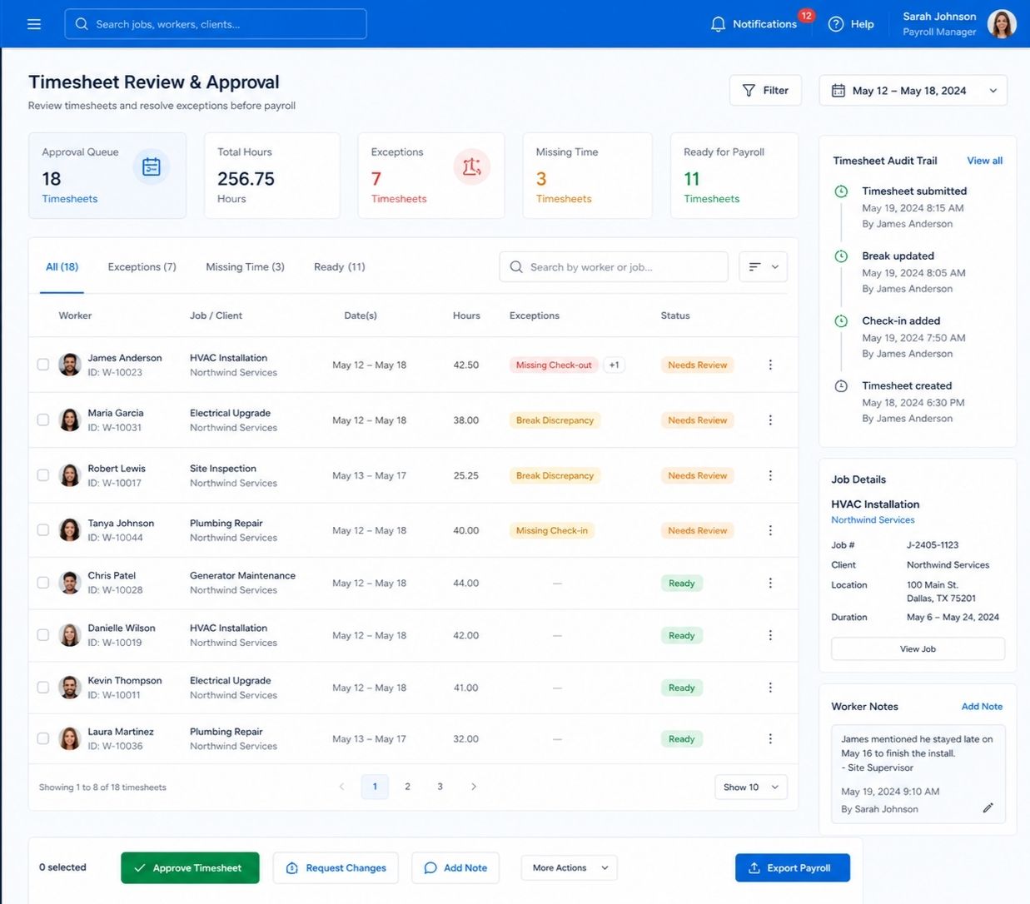The width and height of the screenshot is (1030, 904).
Task: Click James Anderson's avatar in table
Action: [70, 365]
